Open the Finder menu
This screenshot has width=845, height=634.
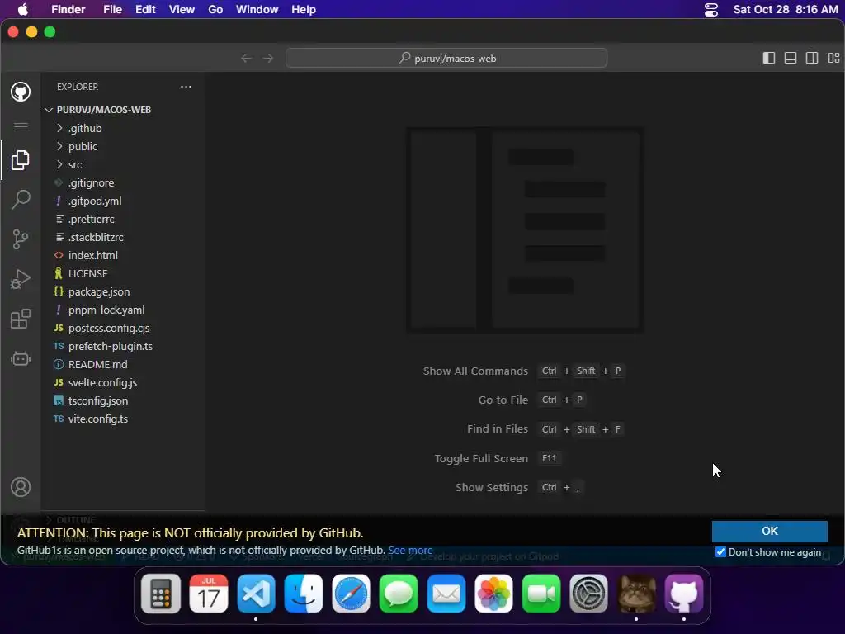(68, 9)
